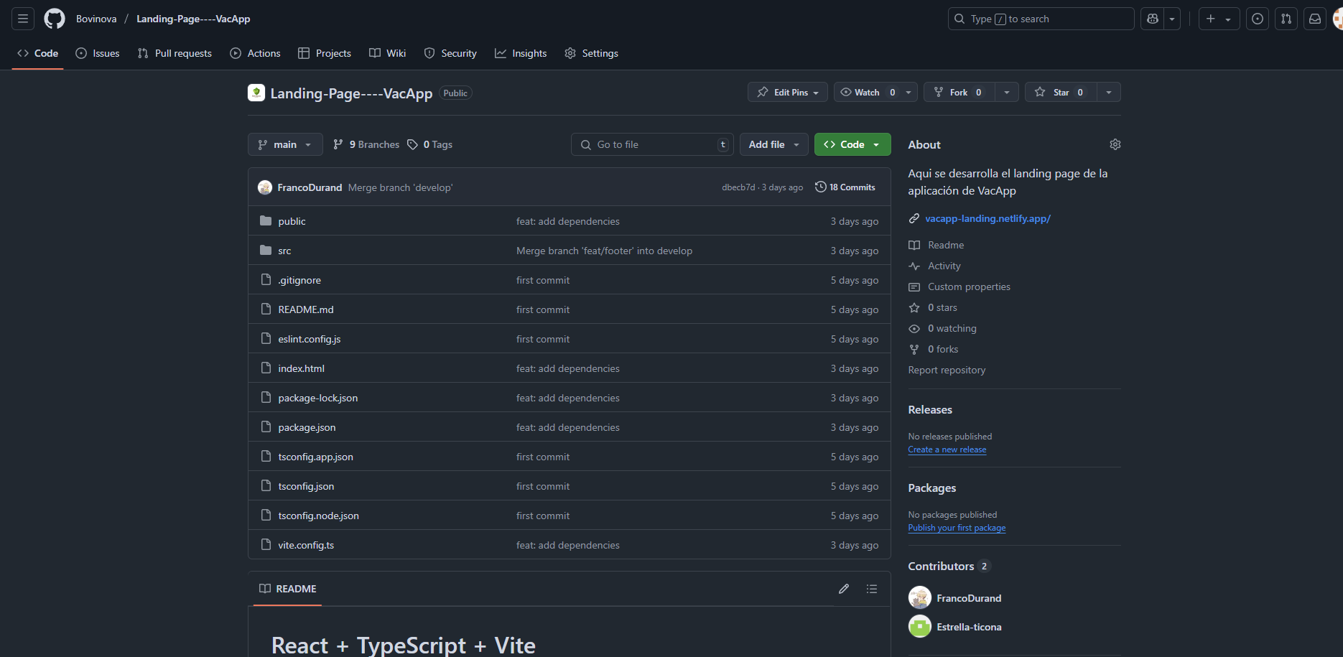Open Merge branch 'feat/footer' commit message

(604, 251)
